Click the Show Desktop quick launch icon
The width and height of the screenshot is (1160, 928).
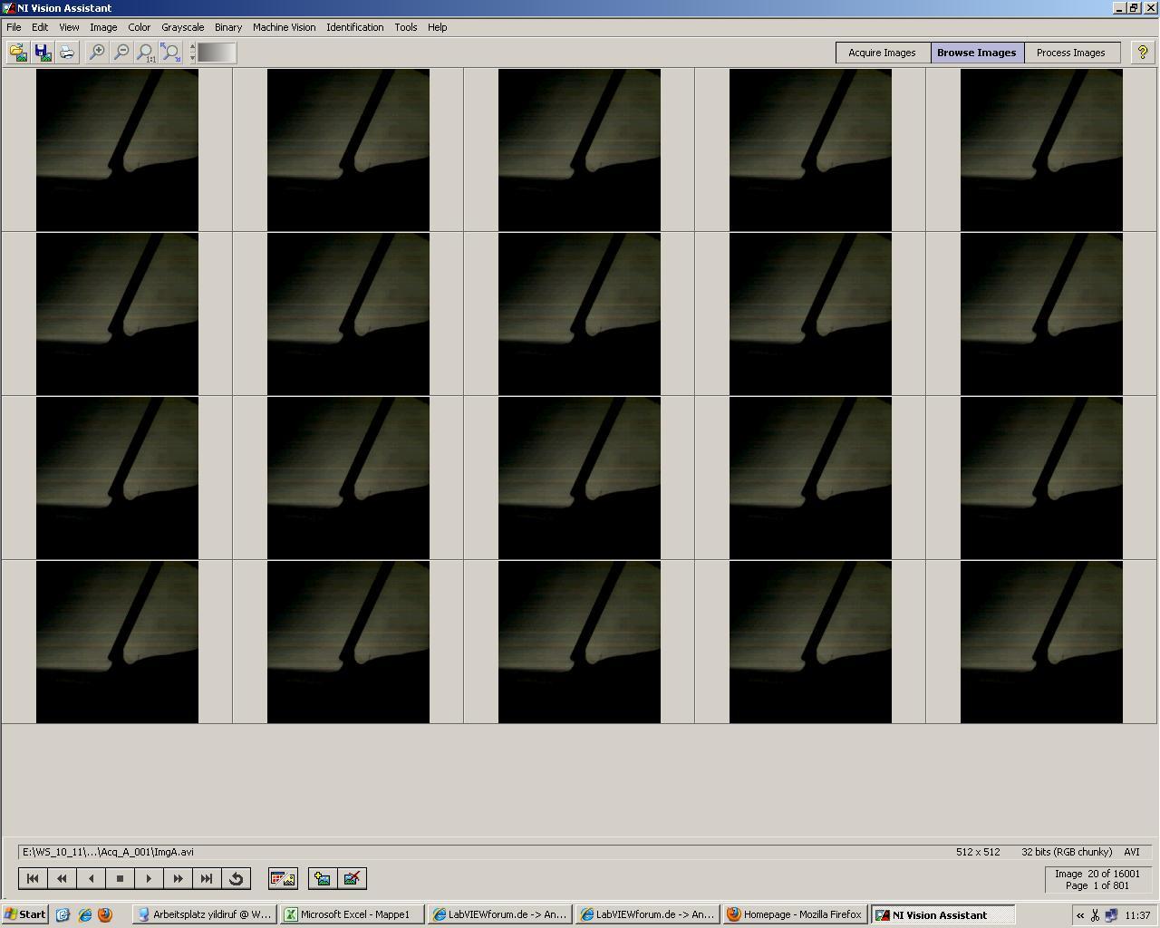point(63,915)
